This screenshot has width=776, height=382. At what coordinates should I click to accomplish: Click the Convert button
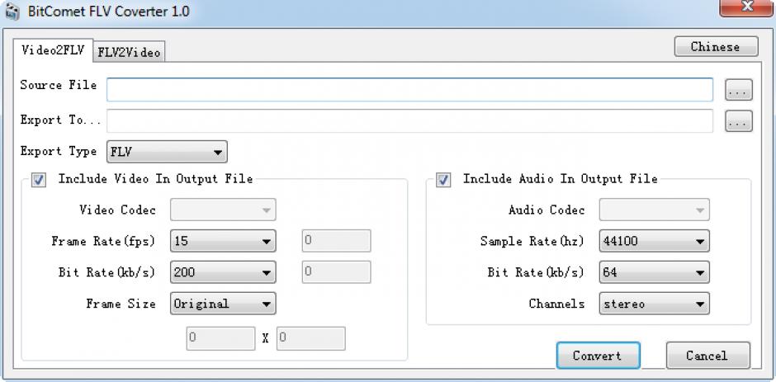pos(598,356)
